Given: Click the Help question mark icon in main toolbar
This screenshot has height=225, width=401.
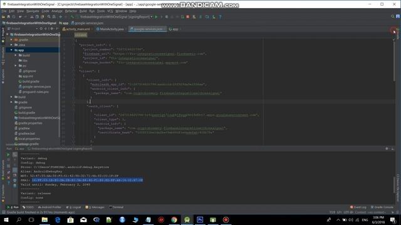Looking at the screenshot, I should click(x=220, y=17).
